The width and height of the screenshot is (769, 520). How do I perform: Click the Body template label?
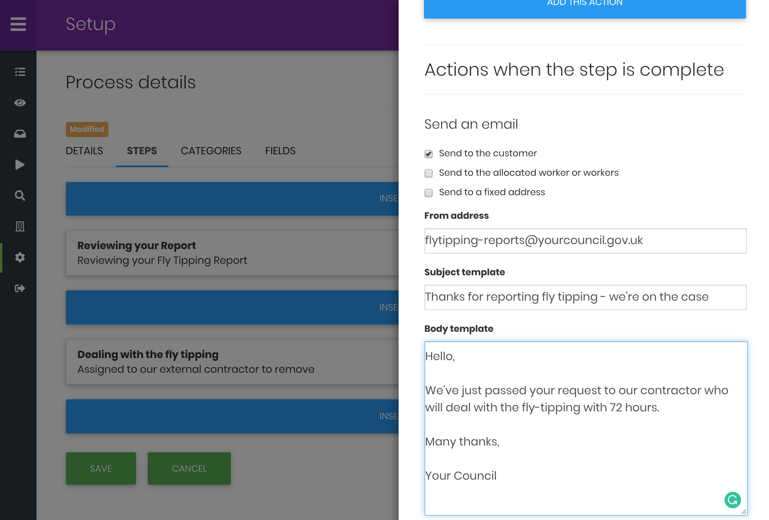(459, 329)
